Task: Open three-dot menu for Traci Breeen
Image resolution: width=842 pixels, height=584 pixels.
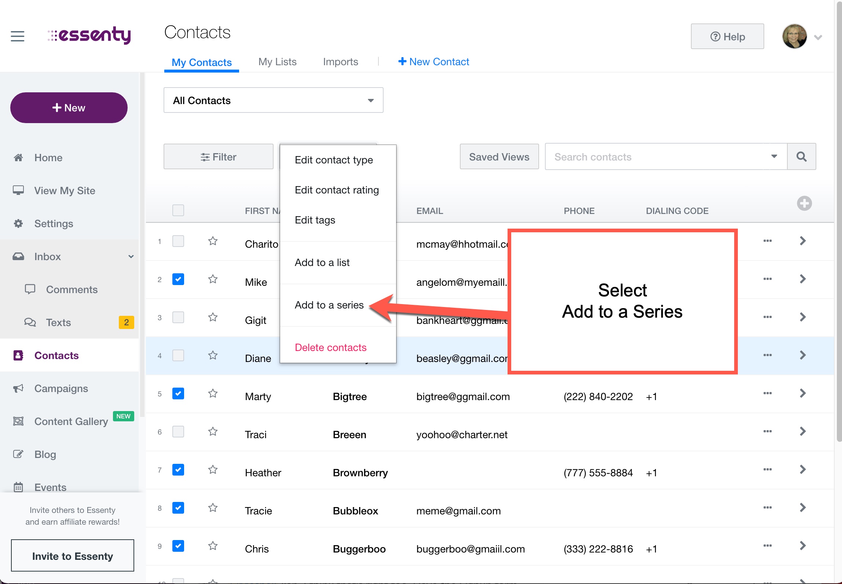Action: coord(767,431)
